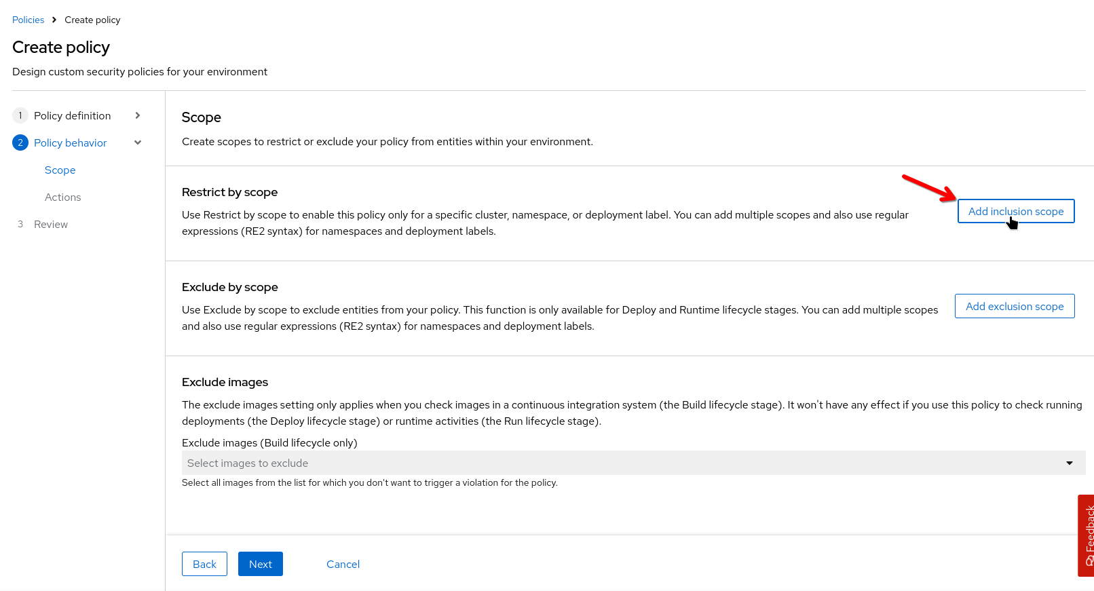Click the step 1 number circle
Screen dimensions: 1094x591
click(x=20, y=115)
